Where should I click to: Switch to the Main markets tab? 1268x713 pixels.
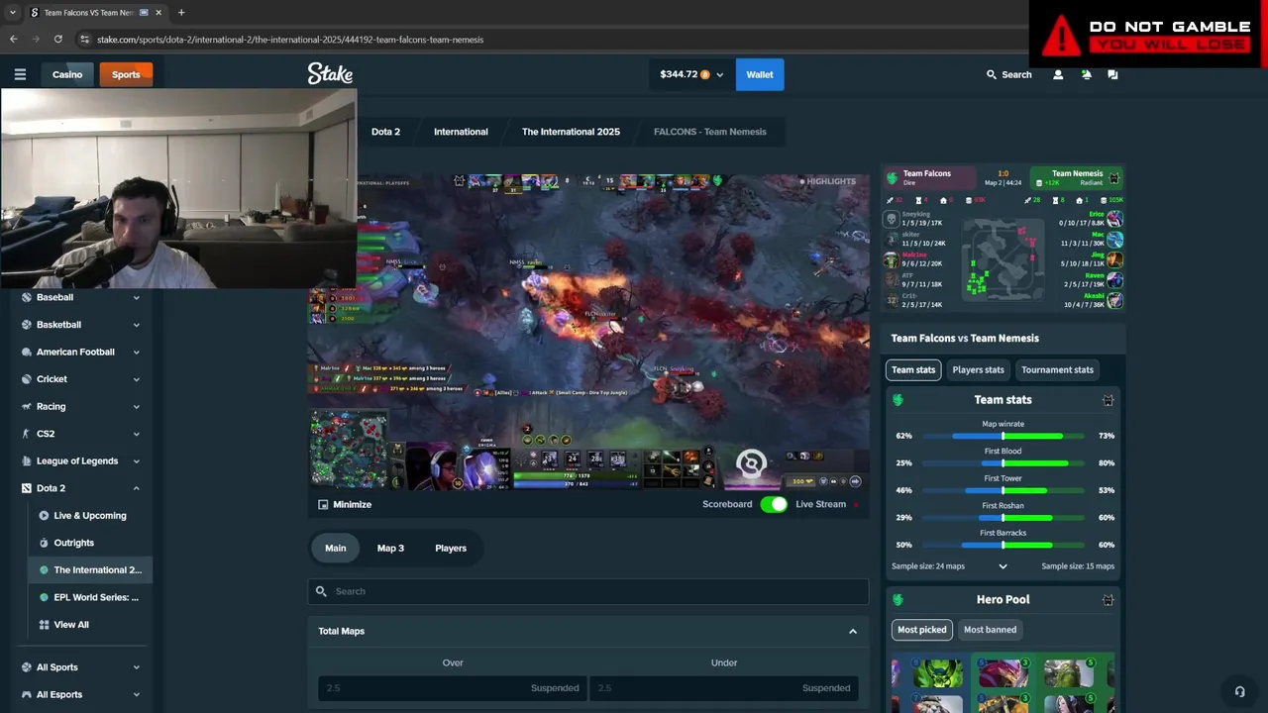(x=336, y=548)
